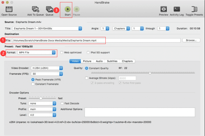Screen dimensions: 205x136
Task: Open the Chapters range type dropdown
Action: (x=121, y=28)
